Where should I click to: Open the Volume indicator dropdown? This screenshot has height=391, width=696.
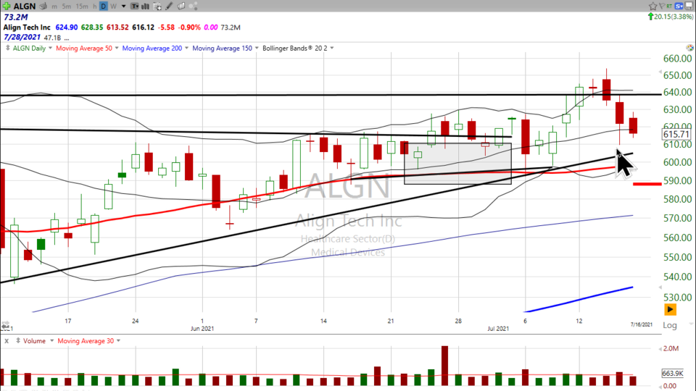point(51,341)
